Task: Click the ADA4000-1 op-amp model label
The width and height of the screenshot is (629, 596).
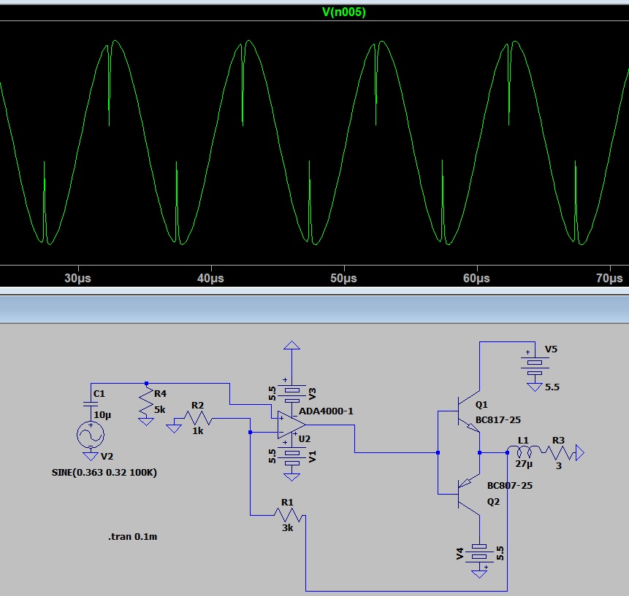Action: [326, 411]
